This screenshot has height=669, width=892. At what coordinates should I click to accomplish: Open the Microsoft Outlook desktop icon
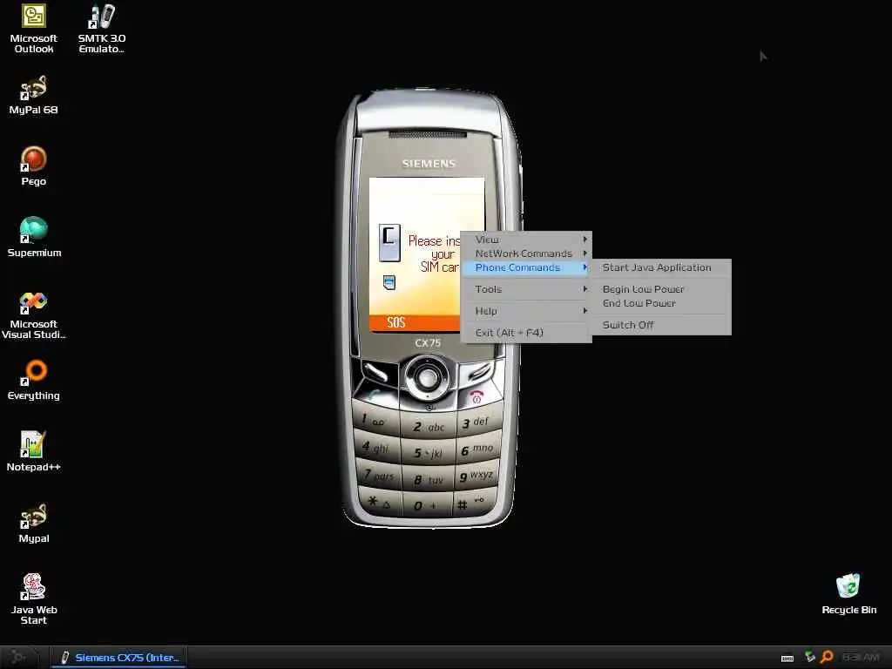click(34, 30)
